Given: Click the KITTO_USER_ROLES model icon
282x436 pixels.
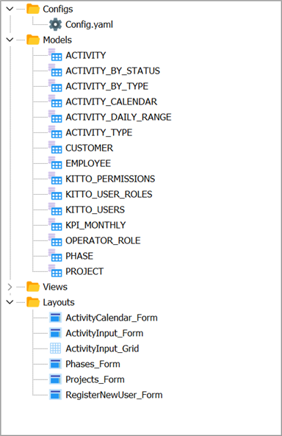Looking at the screenshot, I should pyautogui.click(x=55, y=194).
